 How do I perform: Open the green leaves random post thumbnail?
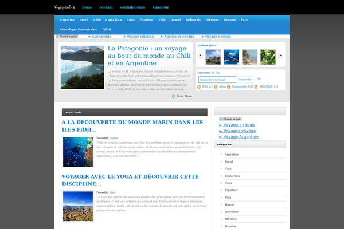click(268, 57)
